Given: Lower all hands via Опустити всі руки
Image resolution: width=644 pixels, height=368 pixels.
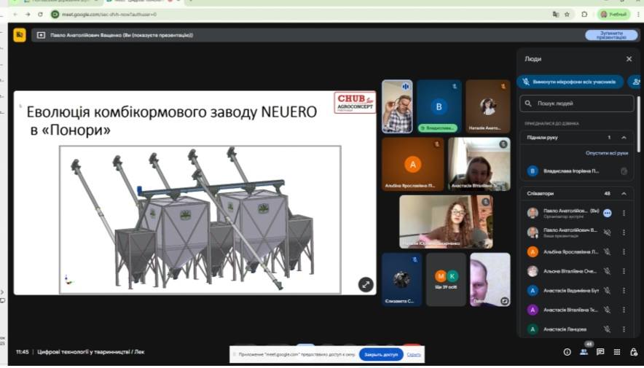Looking at the screenshot, I should pos(606,153).
